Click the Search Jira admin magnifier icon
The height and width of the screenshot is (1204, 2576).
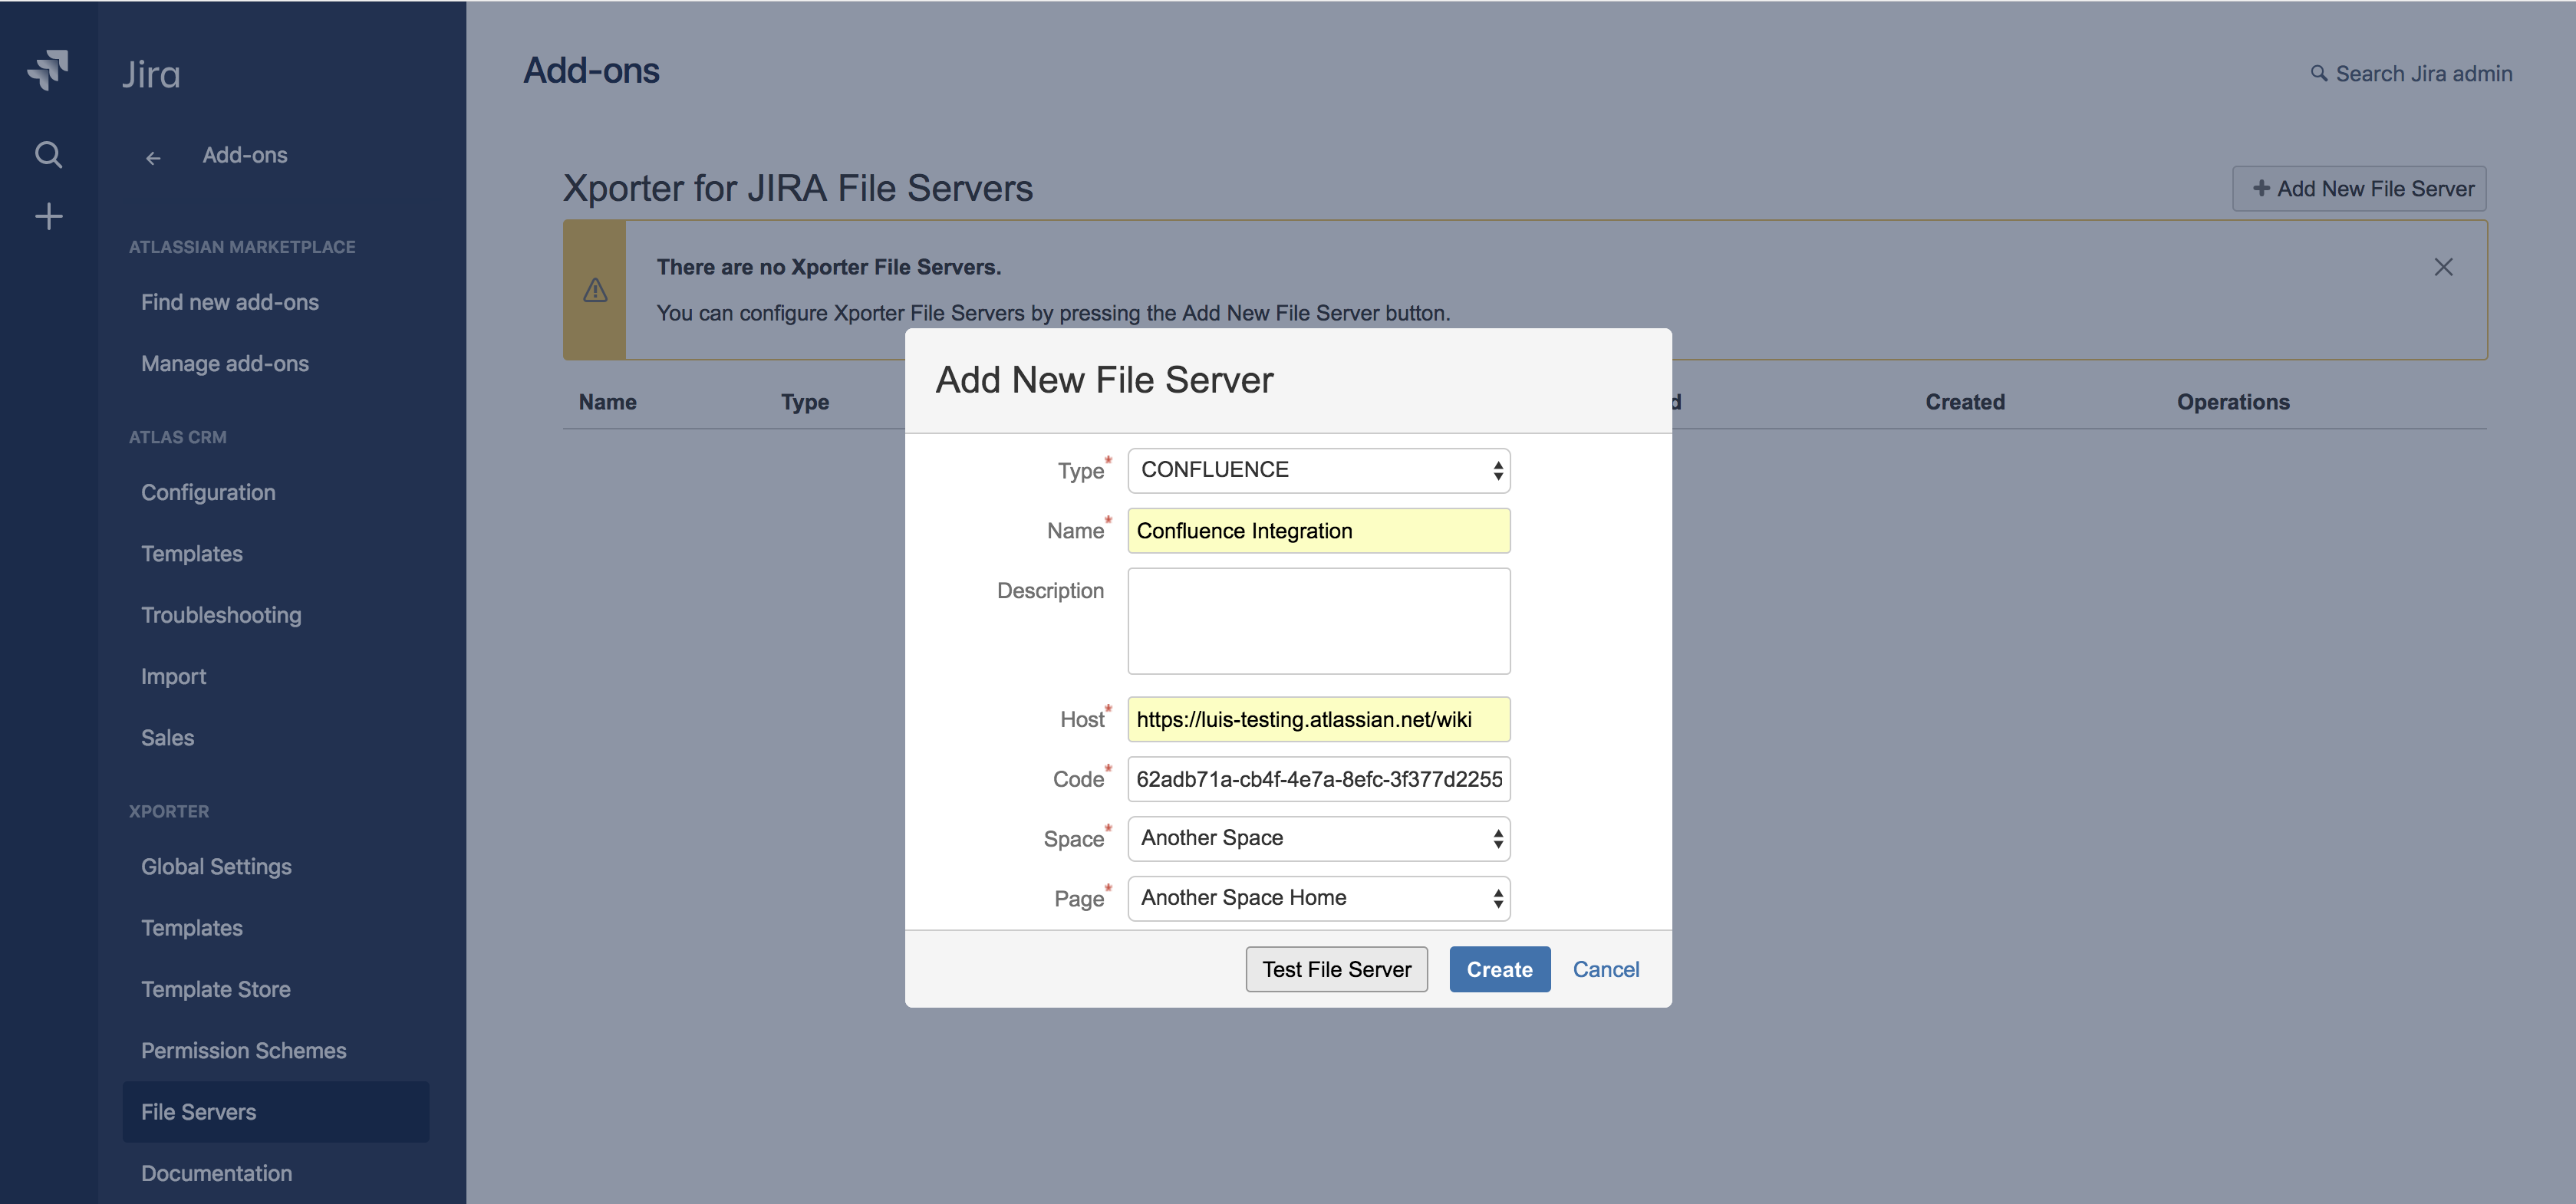[x=2318, y=73]
